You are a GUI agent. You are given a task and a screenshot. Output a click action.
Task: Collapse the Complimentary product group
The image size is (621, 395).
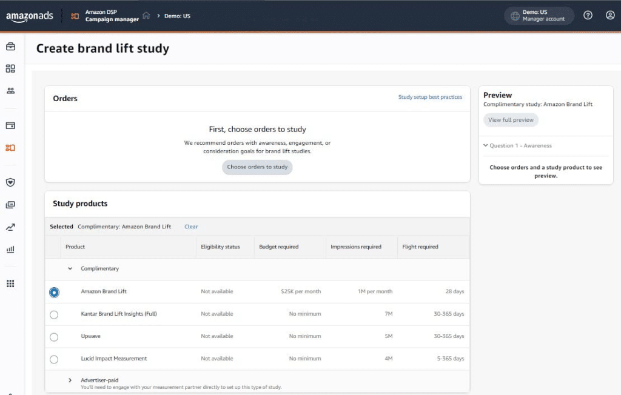click(x=70, y=269)
